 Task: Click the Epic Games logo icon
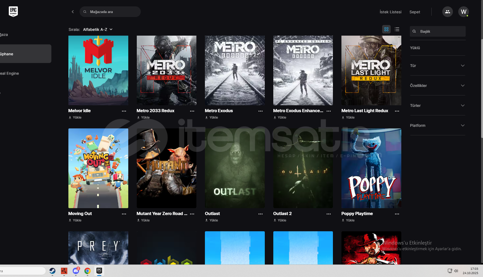tap(13, 11)
